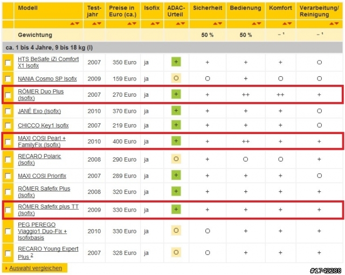Sort Komfort column descending with down arrow

pyautogui.click(x=289, y=23)
